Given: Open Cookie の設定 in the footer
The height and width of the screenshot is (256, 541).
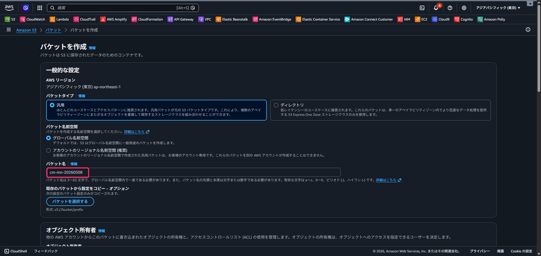Looking at the screenshot, I should tap(521, 251).
